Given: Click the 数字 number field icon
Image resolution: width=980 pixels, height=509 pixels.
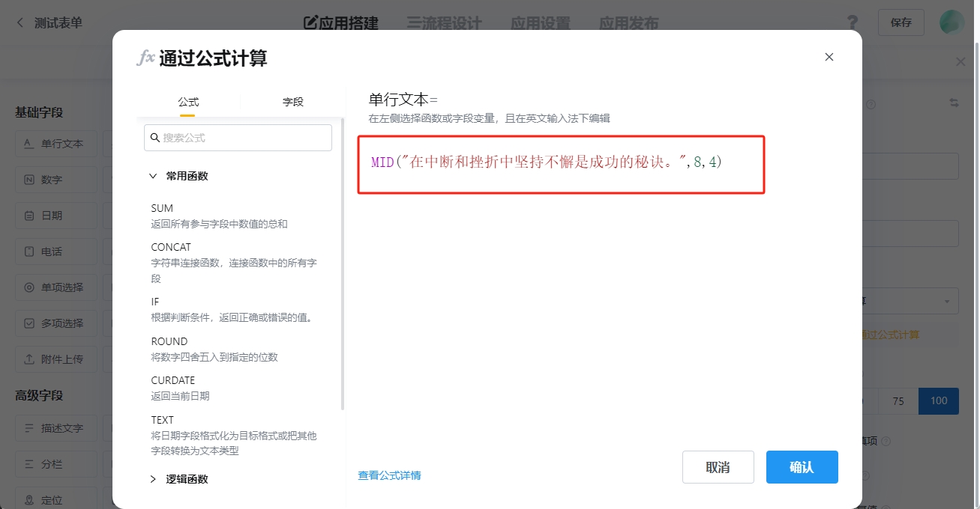Looking at the screenshot, I should pyautogui.click(x=29, y=180).
